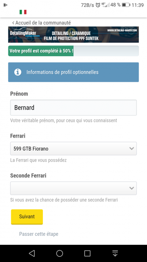
Task: Tap the hide navigation bar arrow icon
Action: click(115, 253)
